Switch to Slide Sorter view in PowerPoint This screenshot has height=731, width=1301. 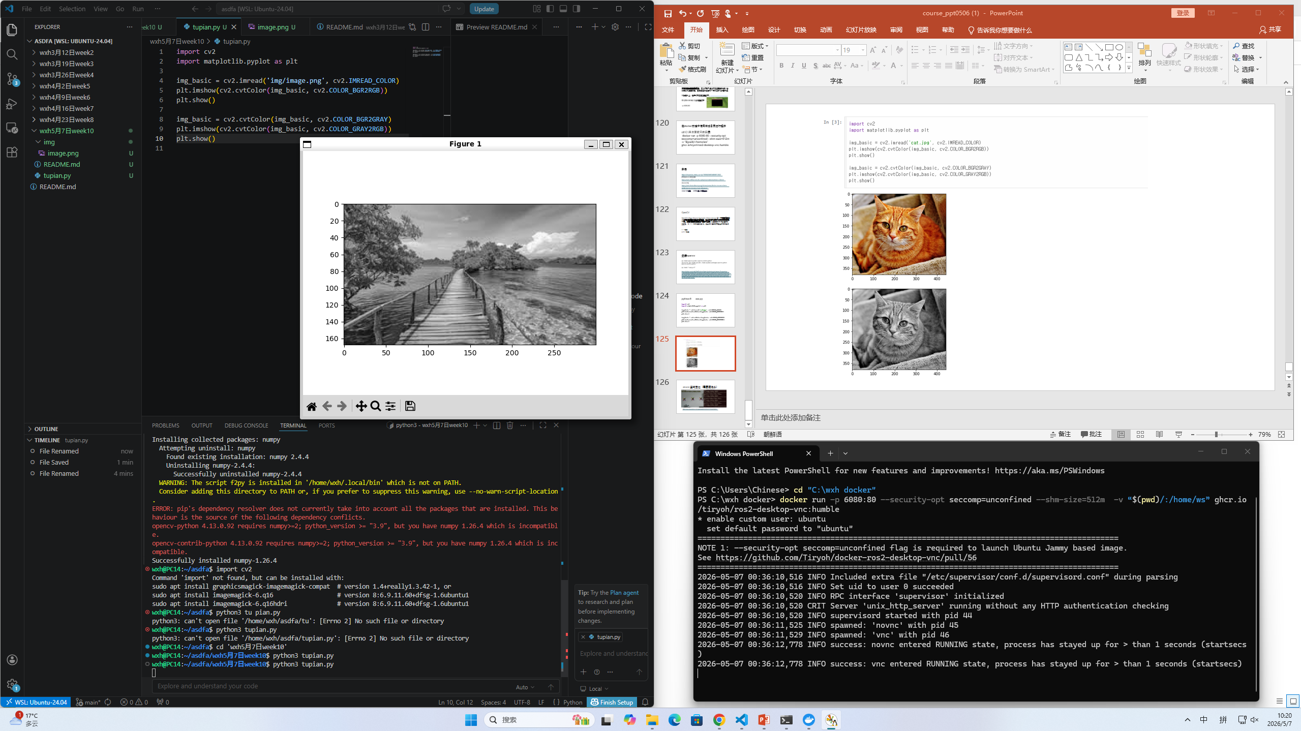[1140, 435]
